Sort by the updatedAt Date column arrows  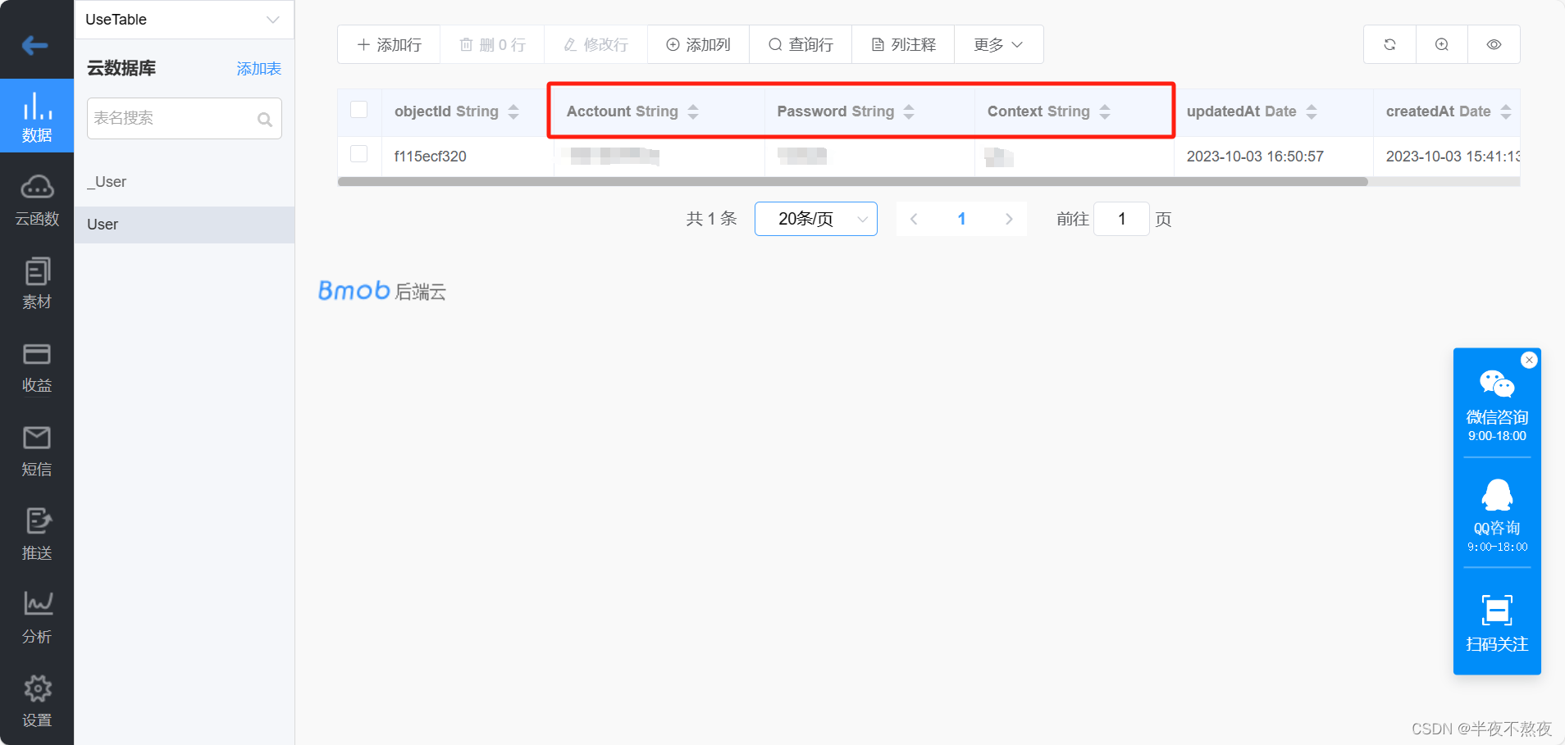tap(1312, 111)
